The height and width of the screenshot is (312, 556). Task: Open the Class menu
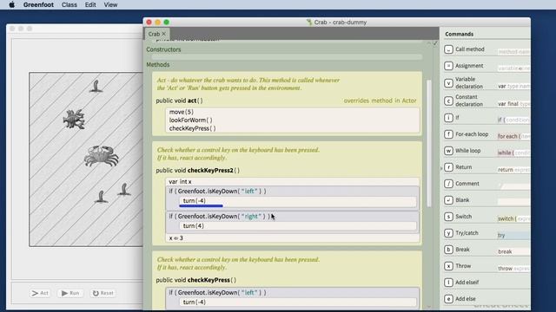coord(69,4)
